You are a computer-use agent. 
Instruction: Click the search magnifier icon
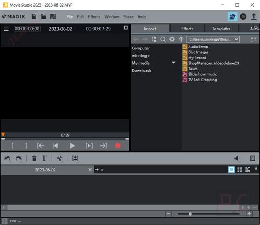(x=163, y=39)
